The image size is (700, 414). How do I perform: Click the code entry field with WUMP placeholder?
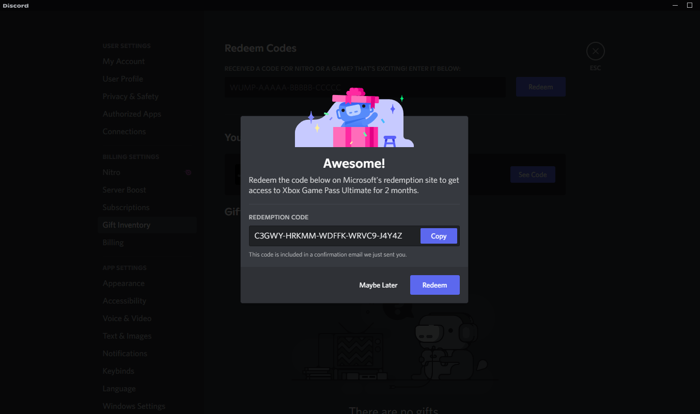365,87
